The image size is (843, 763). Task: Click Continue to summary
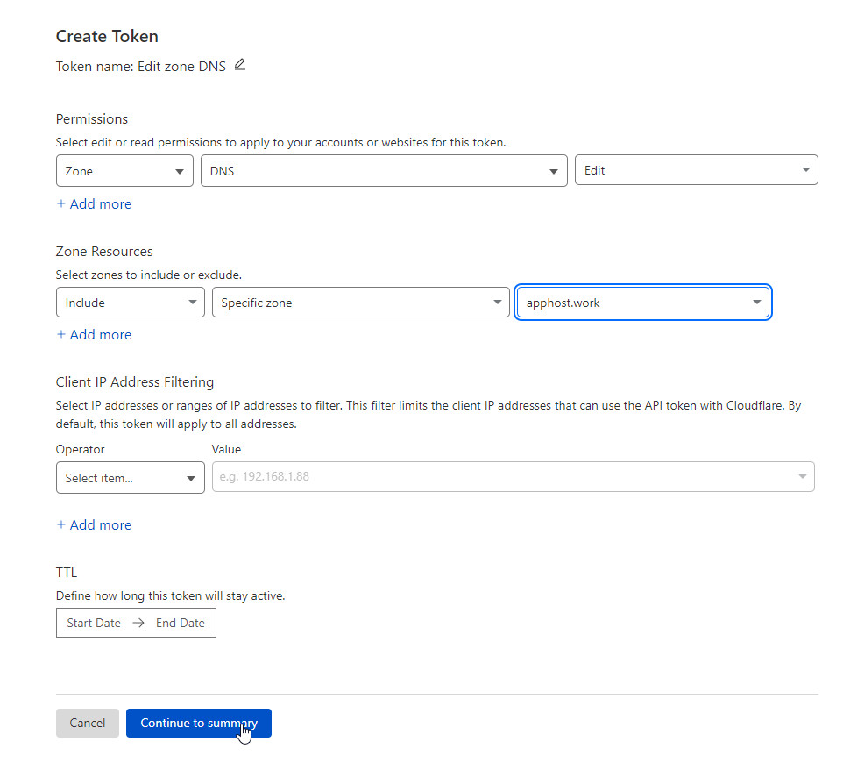tap(199, 724)
